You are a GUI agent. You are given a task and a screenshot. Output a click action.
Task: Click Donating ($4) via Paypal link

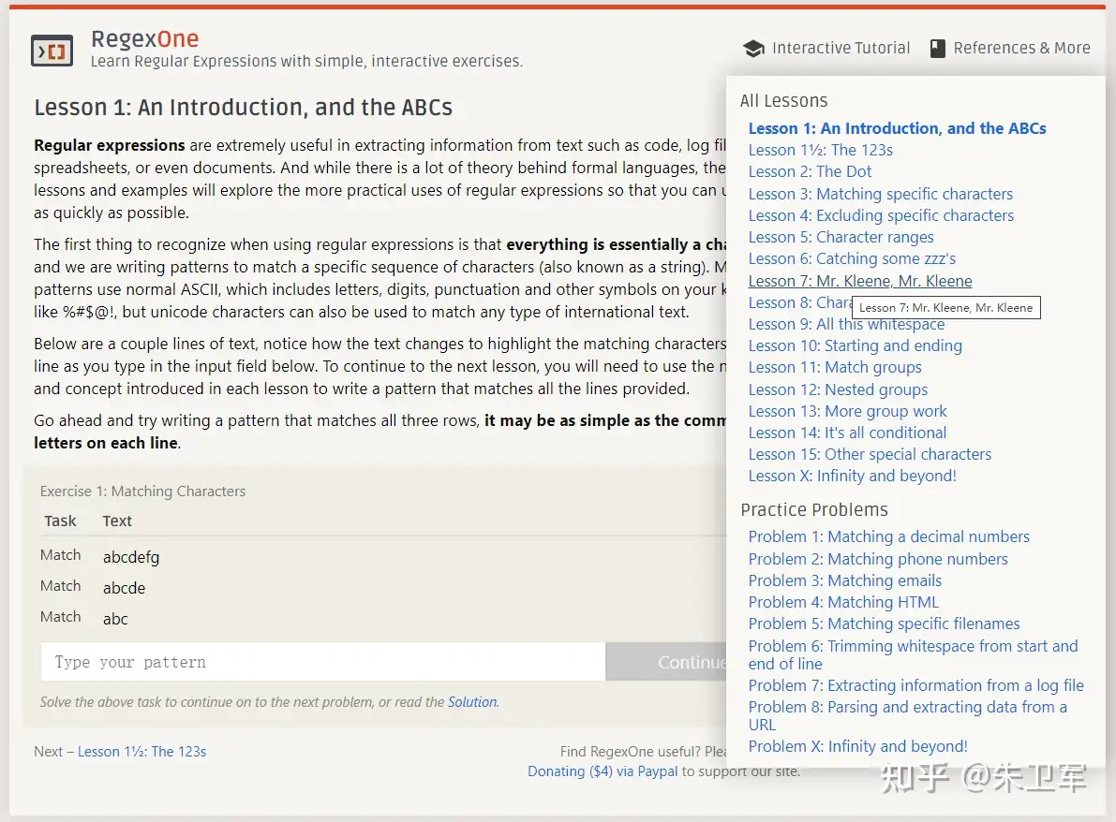coord(603,771)
